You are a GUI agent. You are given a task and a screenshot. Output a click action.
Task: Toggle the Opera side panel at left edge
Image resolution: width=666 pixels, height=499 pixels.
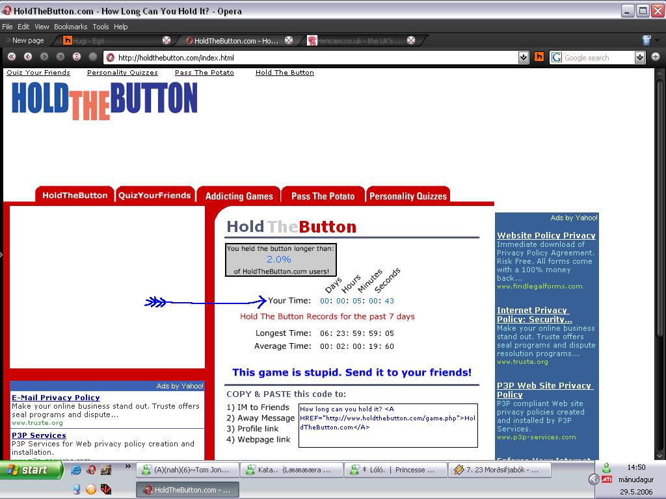[1, 255]
